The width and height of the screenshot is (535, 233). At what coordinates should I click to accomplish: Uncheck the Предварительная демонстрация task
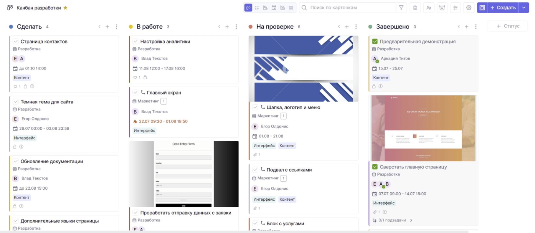pyautogui.click(x=375, y=42)
